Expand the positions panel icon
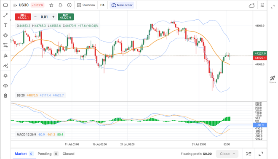The height and width of the screenshot is (159, 278). click(x=261, y=154)
